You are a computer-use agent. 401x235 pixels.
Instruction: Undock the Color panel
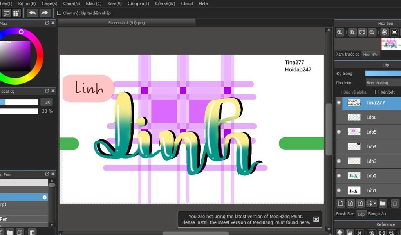pos(47,23)
